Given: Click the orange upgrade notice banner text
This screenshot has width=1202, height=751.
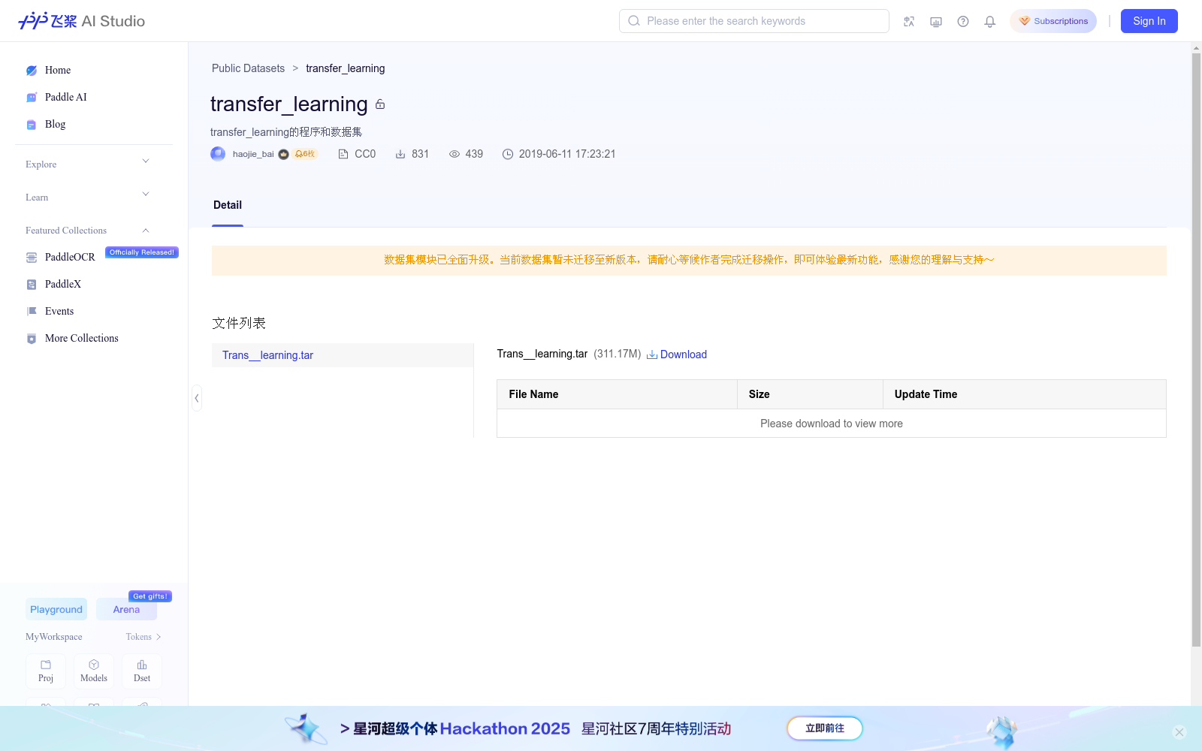Looking at the screenshot, I should (x=689, y=260).
